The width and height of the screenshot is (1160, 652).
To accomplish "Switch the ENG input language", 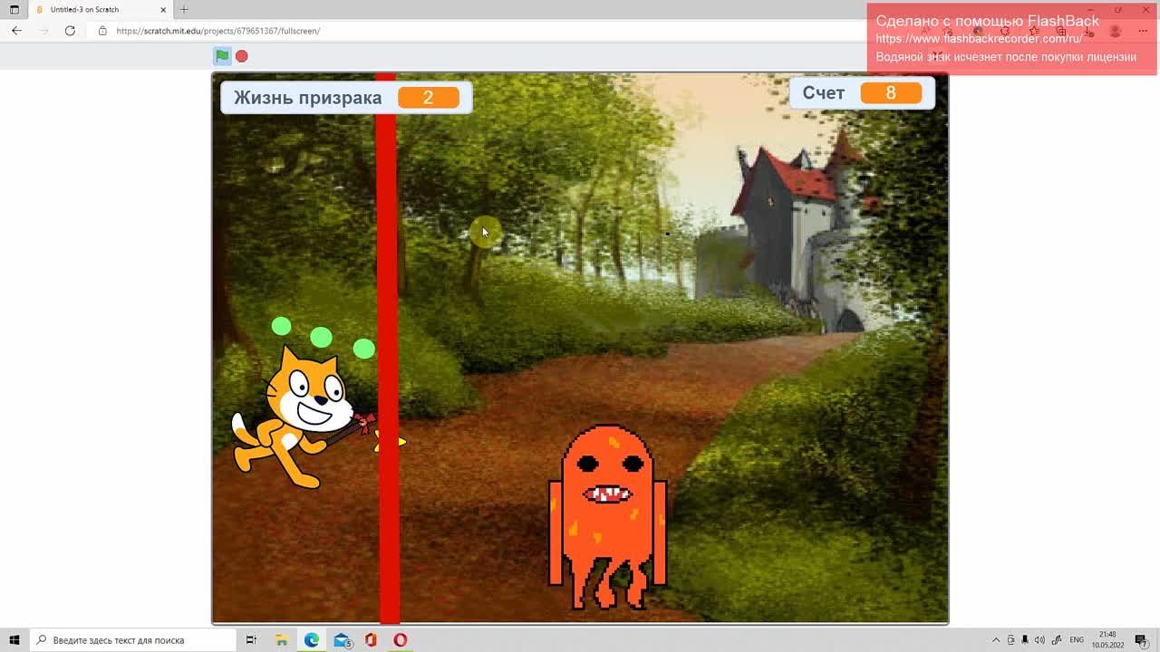I will [x=1077, y=640].
